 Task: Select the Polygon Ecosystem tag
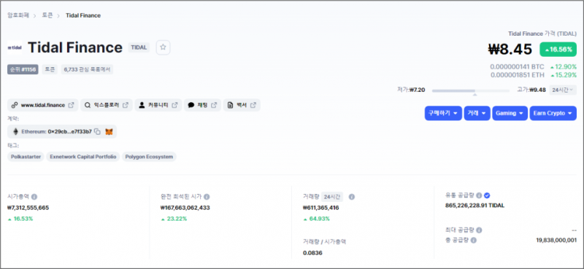coord(149,157)
